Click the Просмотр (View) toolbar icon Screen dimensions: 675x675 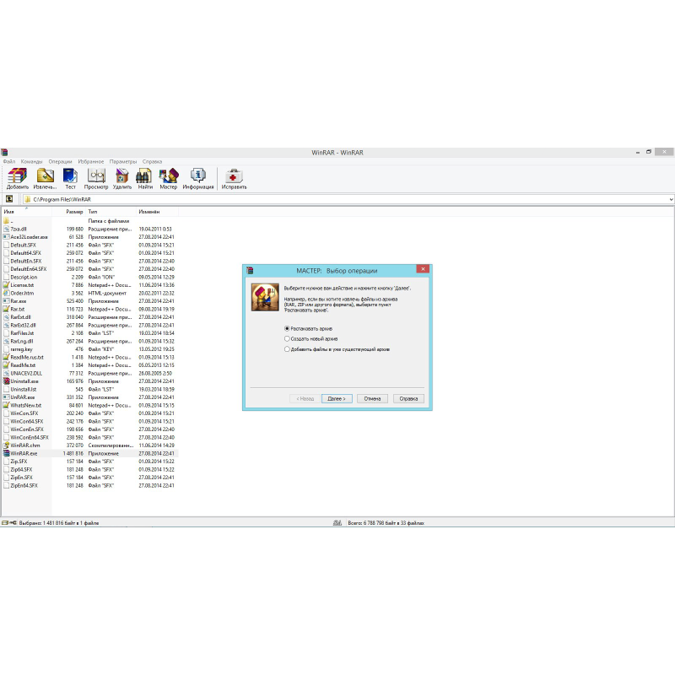point(95,175)
